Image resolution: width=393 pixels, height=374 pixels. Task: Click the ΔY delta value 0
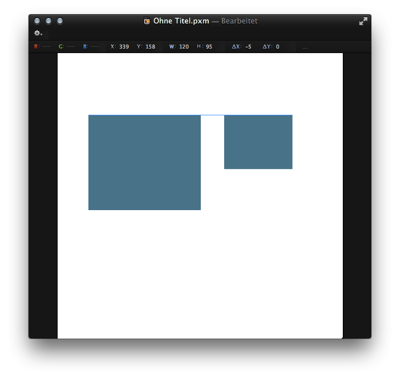coord(277,47)
